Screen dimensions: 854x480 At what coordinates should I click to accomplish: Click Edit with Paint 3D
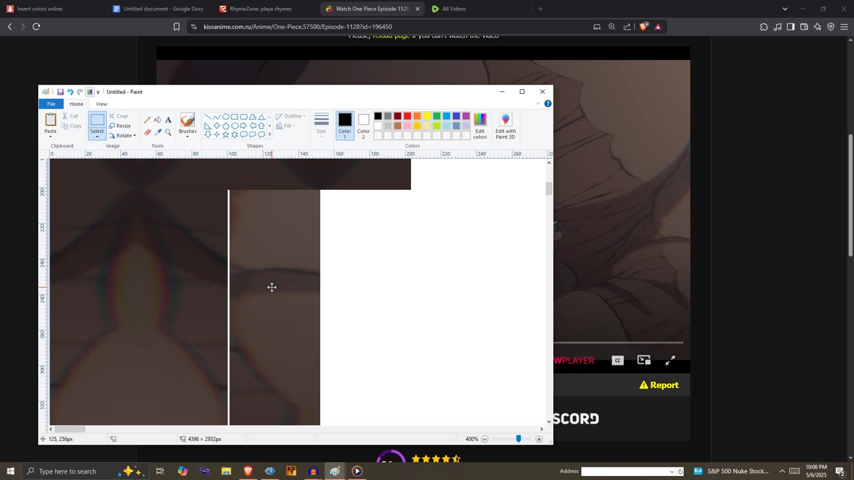(505, 125)
